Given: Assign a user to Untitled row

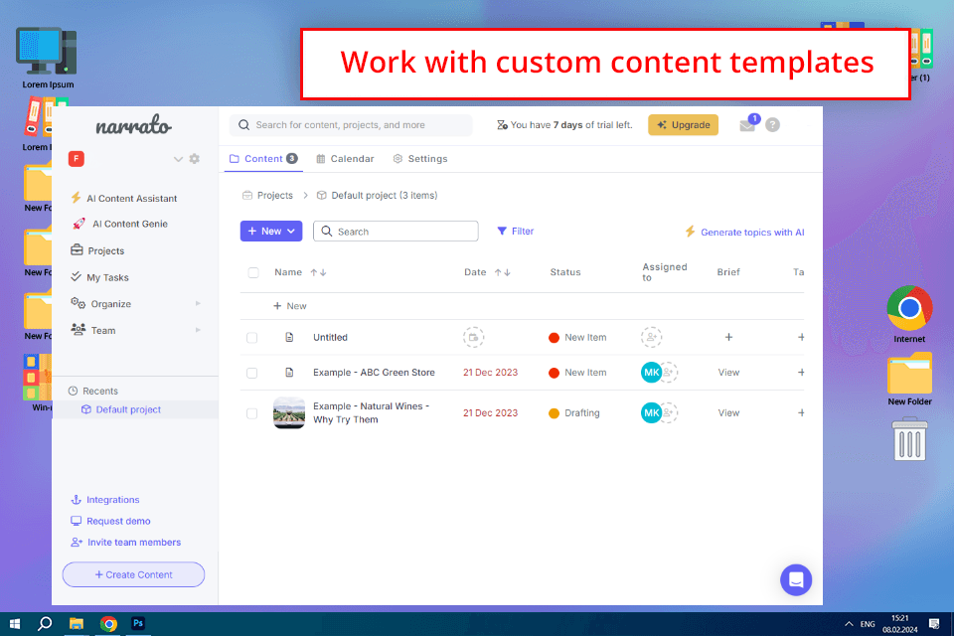Looking at the screenshot, I should pyautogui.click(x=651, y=337).
